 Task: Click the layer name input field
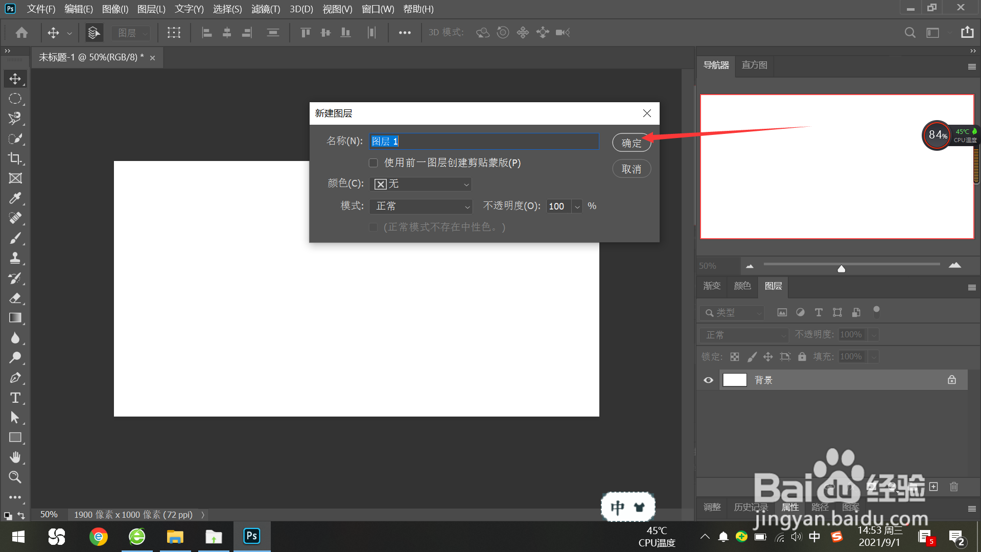483,142
